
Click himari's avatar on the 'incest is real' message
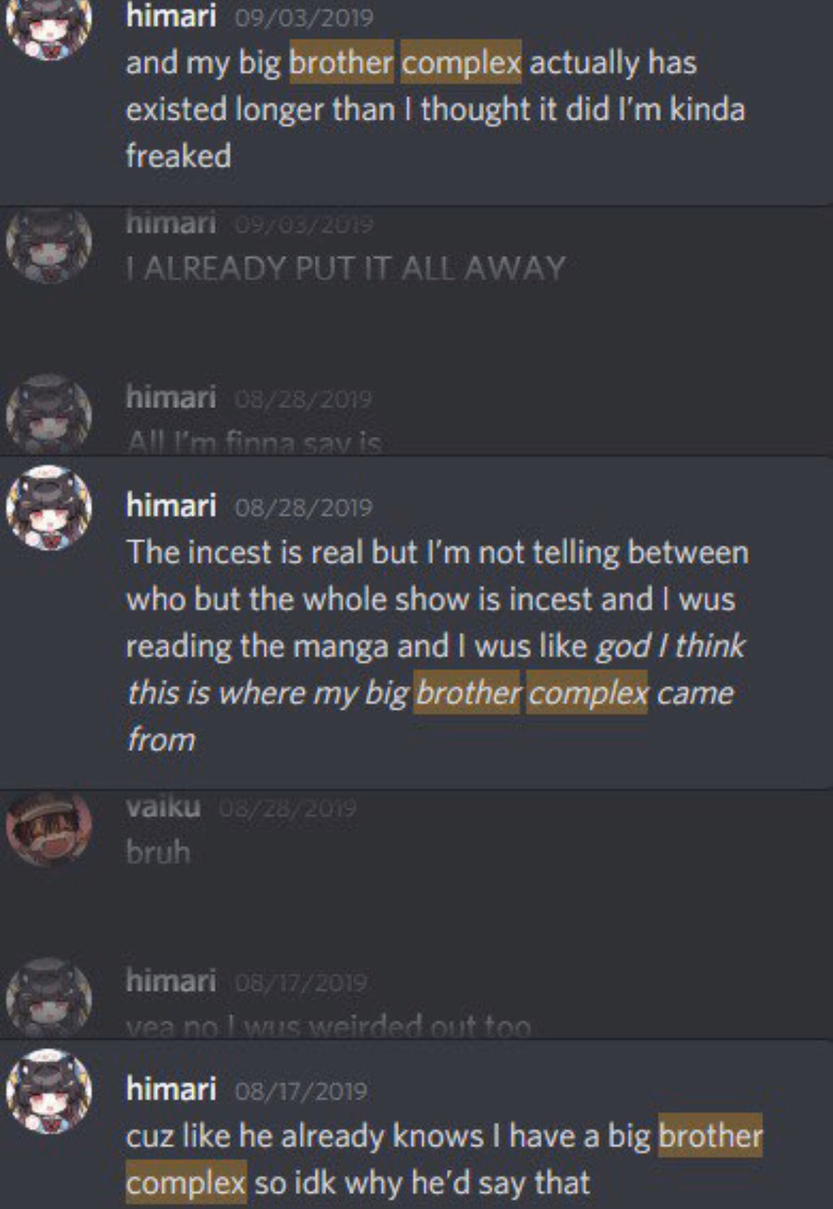(49, 508)
